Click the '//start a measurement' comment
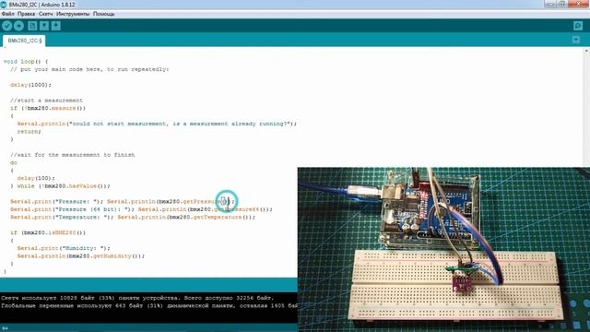 click(x=47, y=101)
